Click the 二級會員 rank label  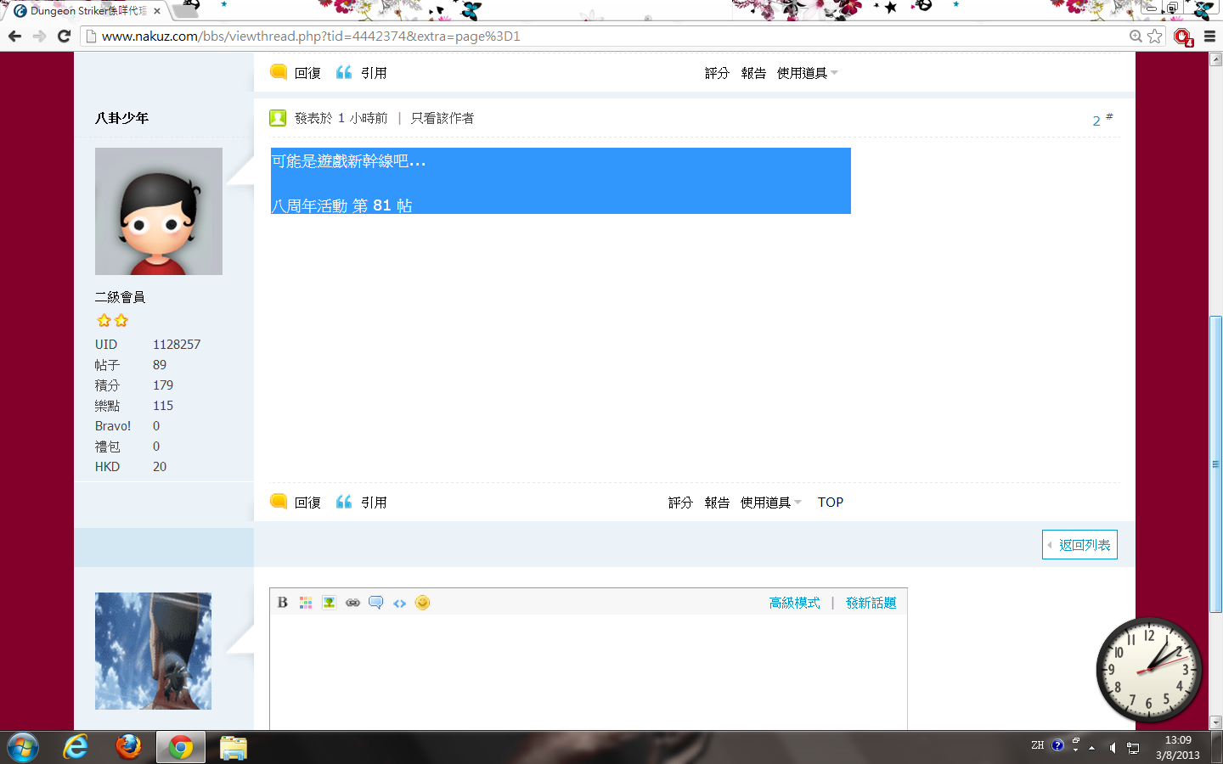pyautogui.click(x=120, y=297)
